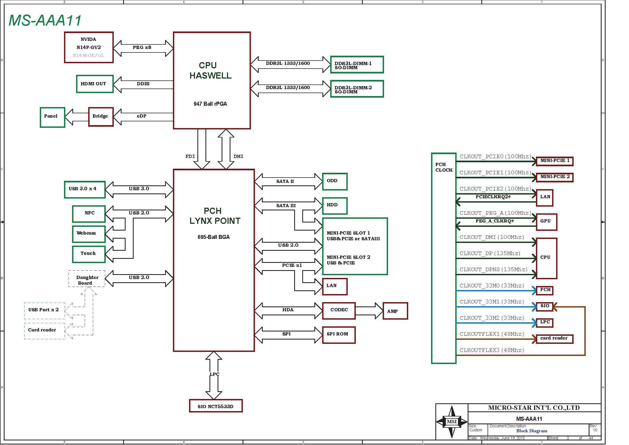
Task: Click the 947 Ball rPGA text
Action: coord(210,104)
